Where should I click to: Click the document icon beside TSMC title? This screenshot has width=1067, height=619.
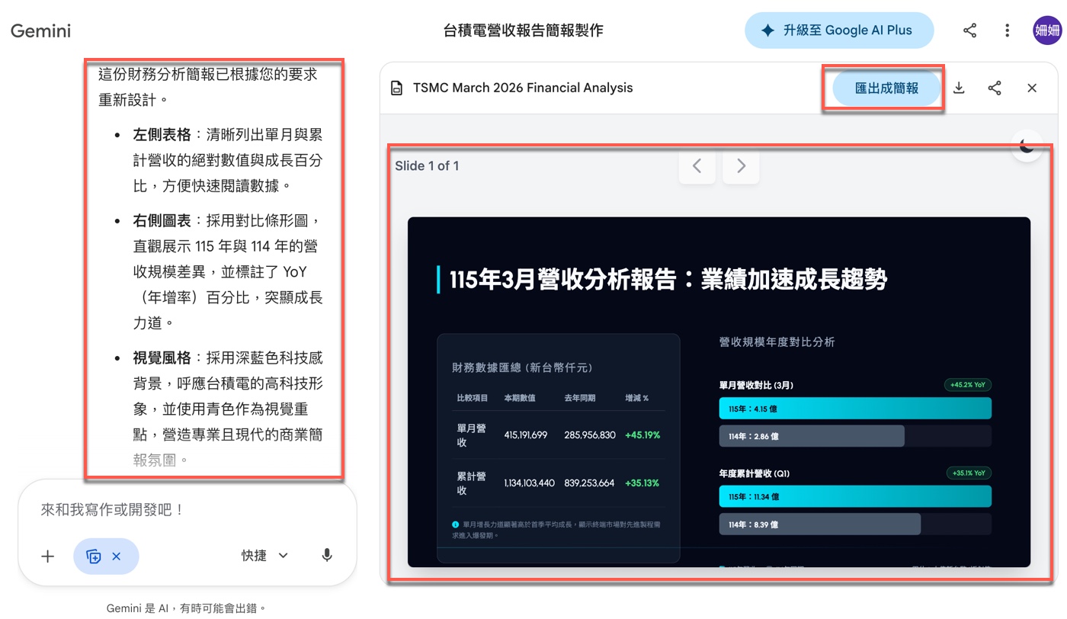(396, 88)
